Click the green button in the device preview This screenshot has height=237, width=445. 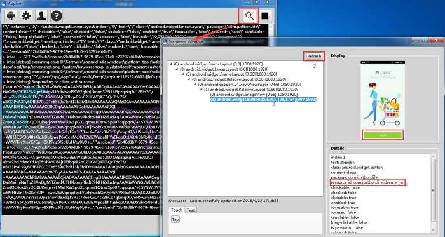[x=383, y=135]
